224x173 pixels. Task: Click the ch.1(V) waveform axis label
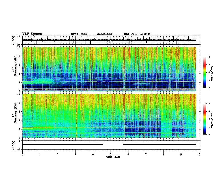click(x=14, y=40)
